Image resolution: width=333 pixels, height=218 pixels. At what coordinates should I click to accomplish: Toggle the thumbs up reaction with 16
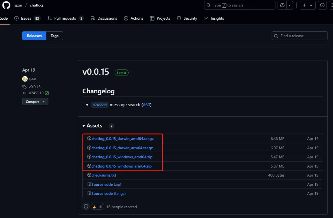97,207
